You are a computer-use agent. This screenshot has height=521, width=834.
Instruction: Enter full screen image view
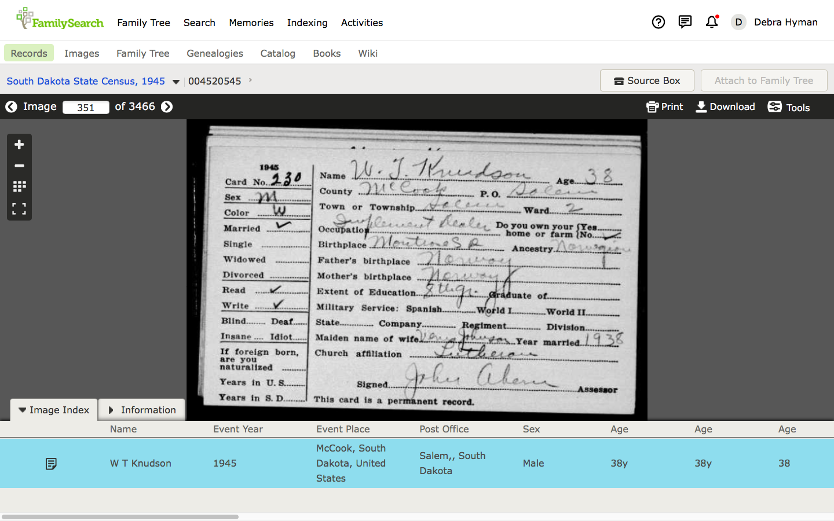point(19,208)
